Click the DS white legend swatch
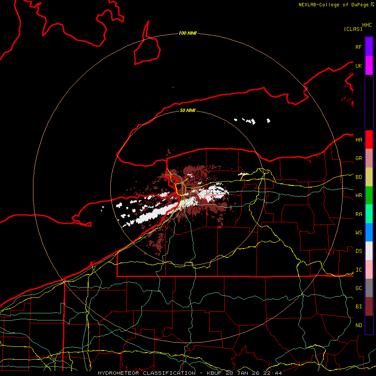This screenshot has width=376, height=376. pyautogui.click(x=369, y=251)
